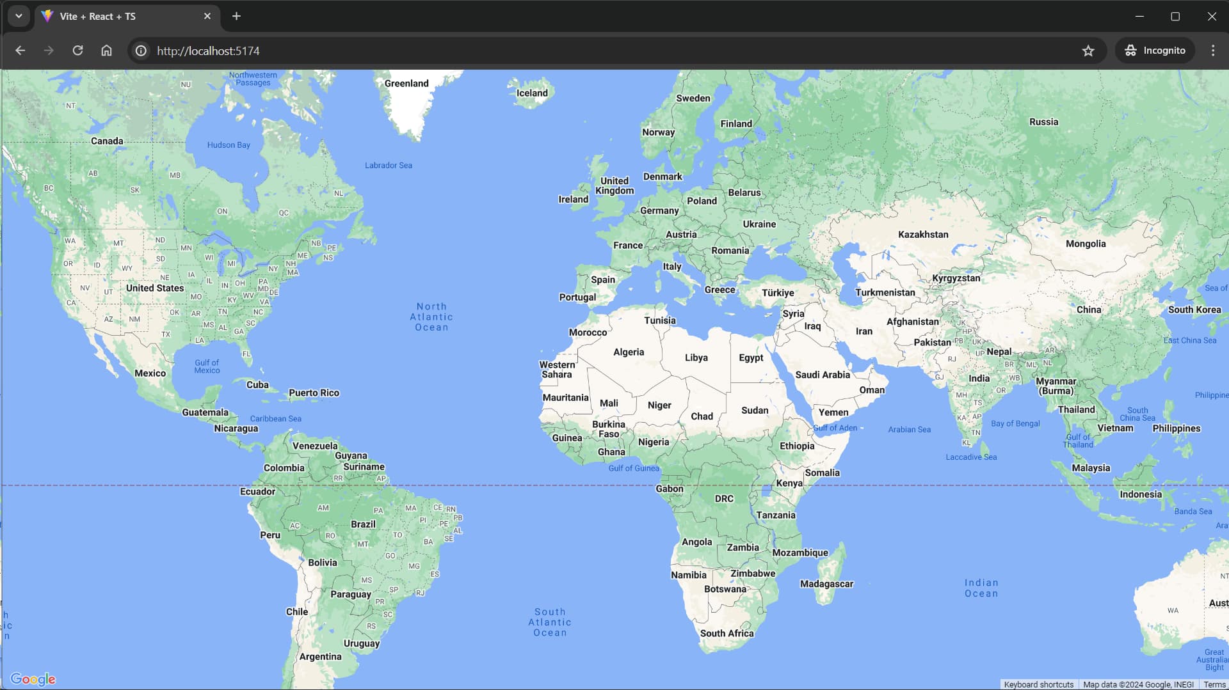Click the forward navigation arrow
Screen dimensions: 1229x690
click(x=49, y=51)
